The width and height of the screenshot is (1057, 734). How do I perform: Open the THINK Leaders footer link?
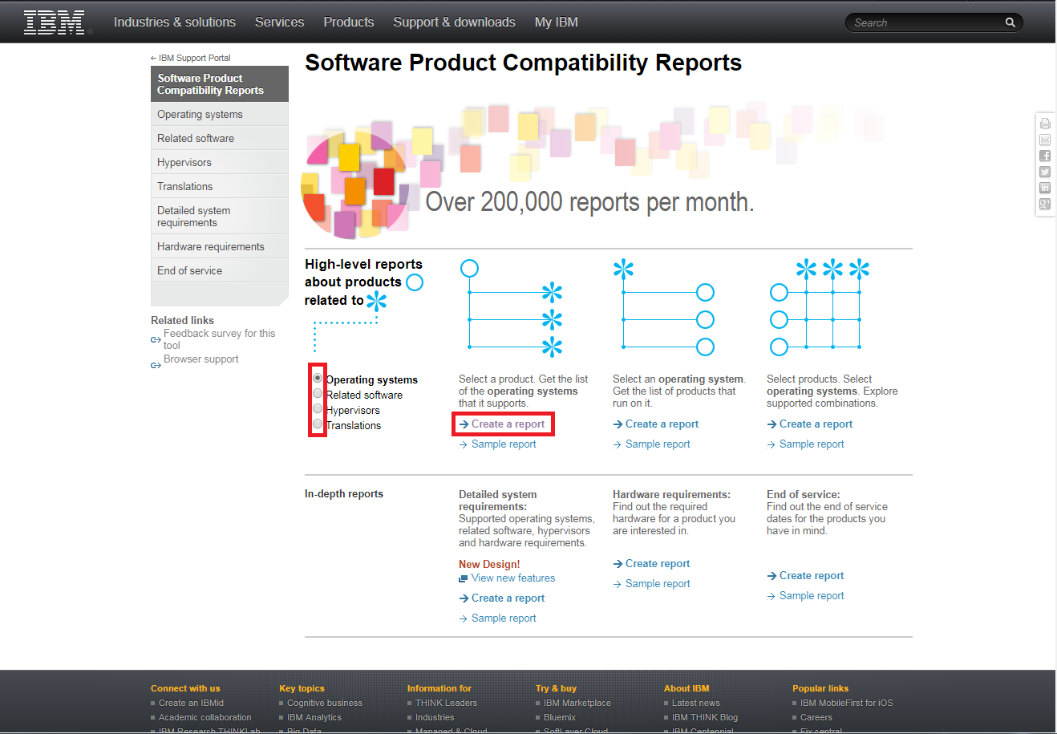[446, 703]
